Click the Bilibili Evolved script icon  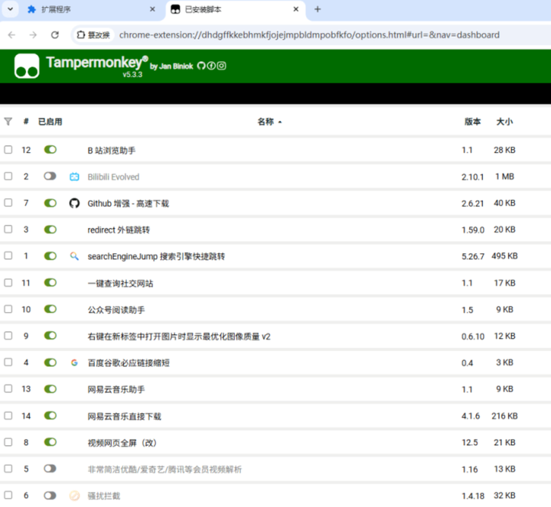(74, 177)
